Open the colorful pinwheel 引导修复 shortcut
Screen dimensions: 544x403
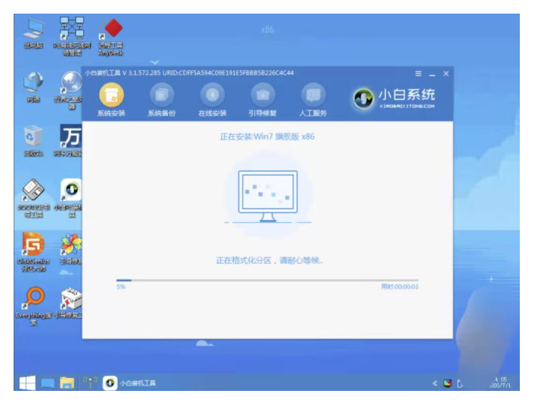click(x=71, y=249)
